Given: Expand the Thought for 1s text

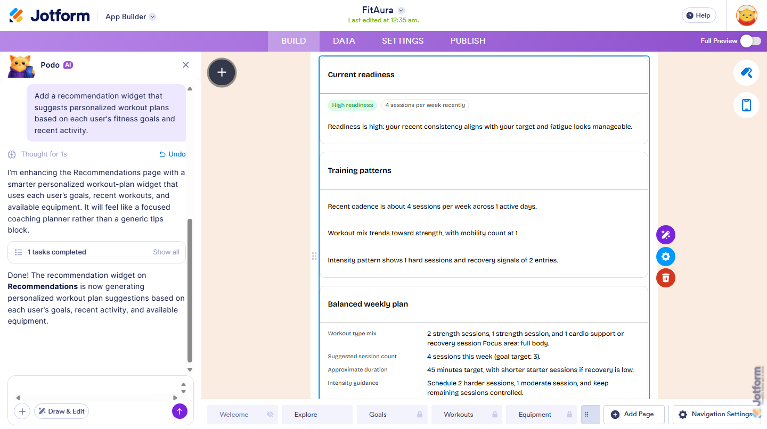Looking at the screenshot, I should coord(44,154).
